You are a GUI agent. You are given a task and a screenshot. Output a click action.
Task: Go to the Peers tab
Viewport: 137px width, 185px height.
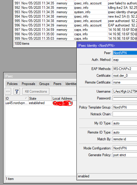(x=57, y=84)
